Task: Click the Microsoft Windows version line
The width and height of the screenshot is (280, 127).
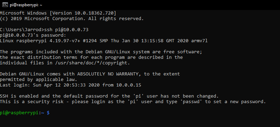Action: coord(58,13)
